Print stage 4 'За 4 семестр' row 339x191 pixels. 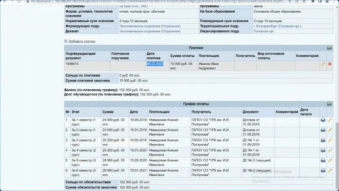click(x=323, y=150)
